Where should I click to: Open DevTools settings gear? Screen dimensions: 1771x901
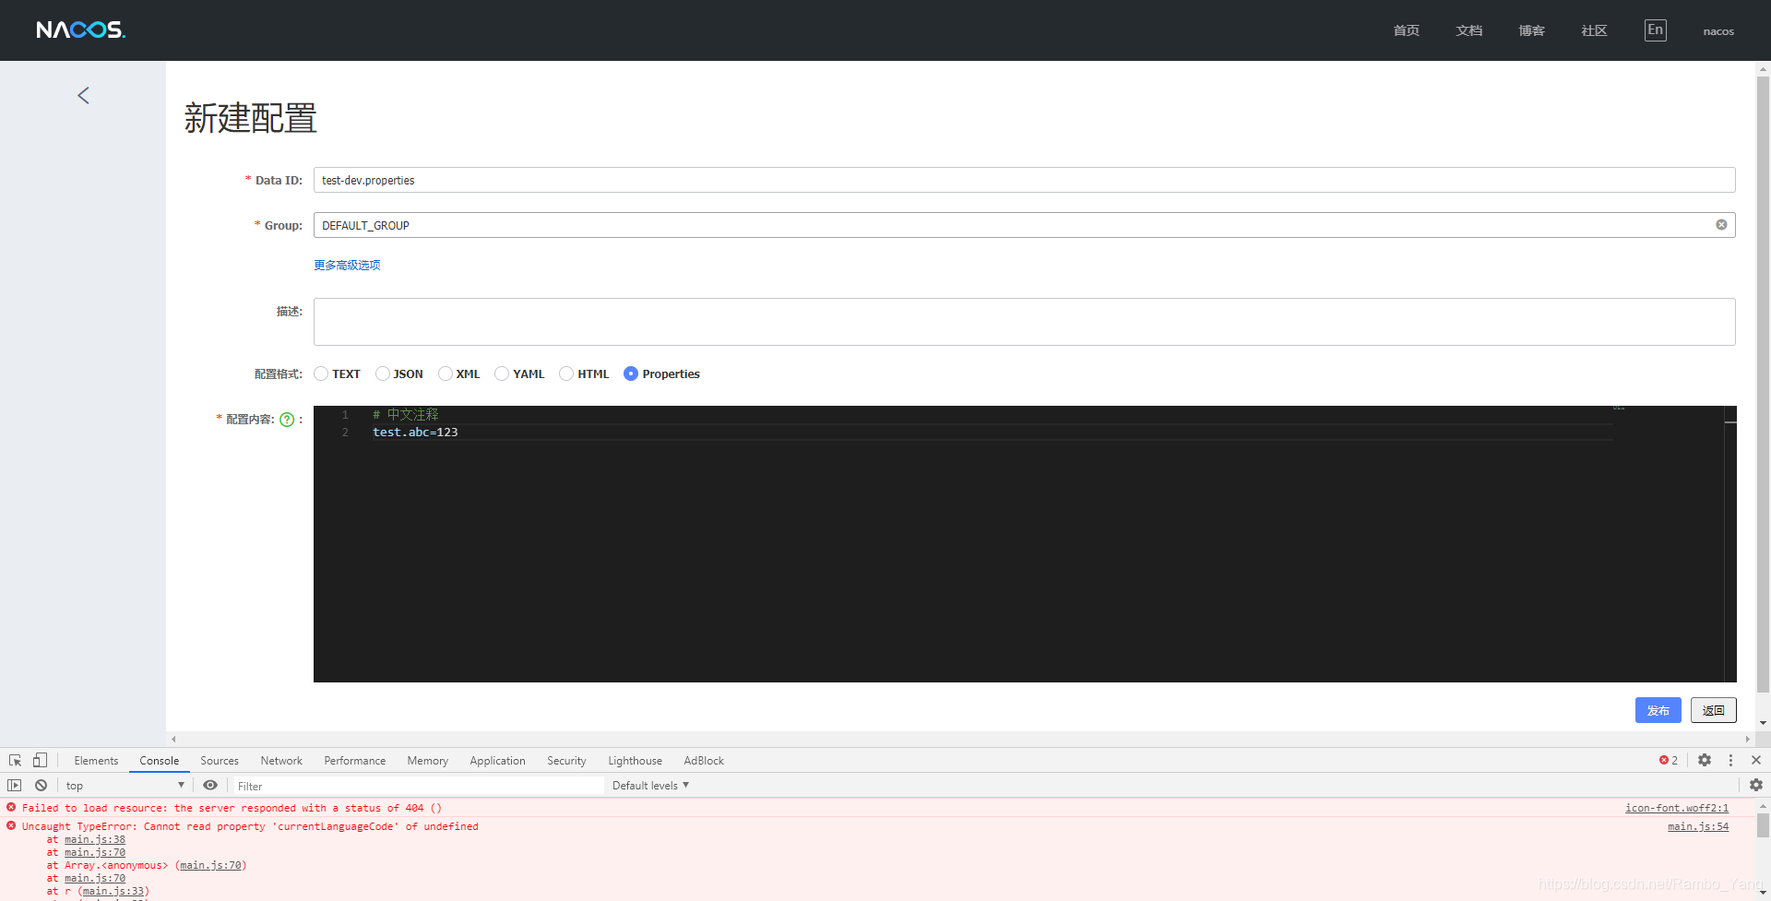tap(1705, 760)
